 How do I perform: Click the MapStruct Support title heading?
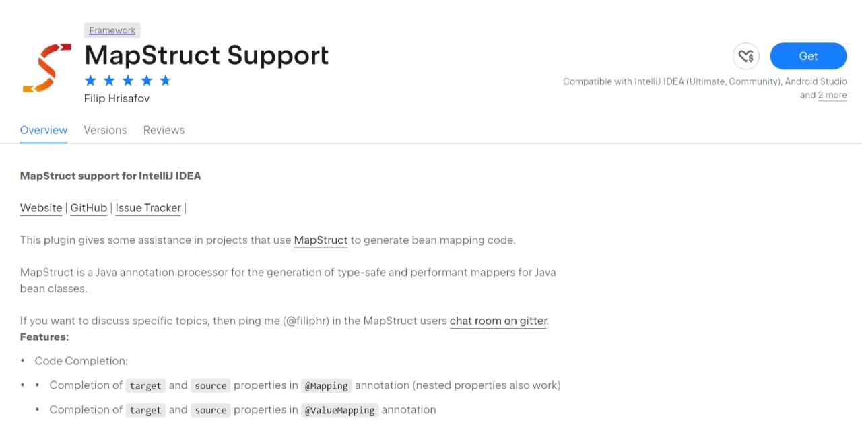(207, 55)
